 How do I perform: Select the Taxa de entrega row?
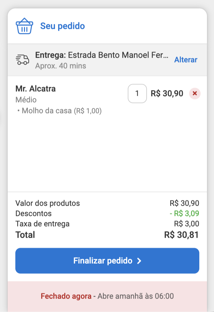tap(42, 224)
